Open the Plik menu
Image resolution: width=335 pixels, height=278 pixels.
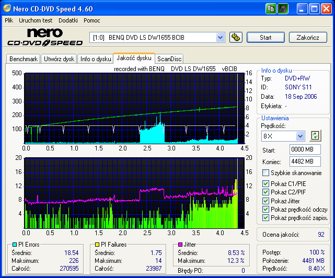tap(9, 20)
